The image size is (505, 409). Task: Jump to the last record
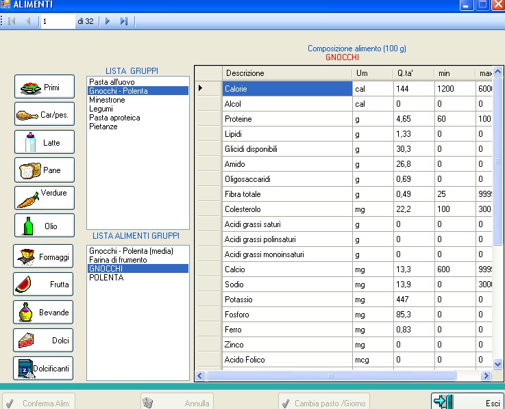click(124, 21)
